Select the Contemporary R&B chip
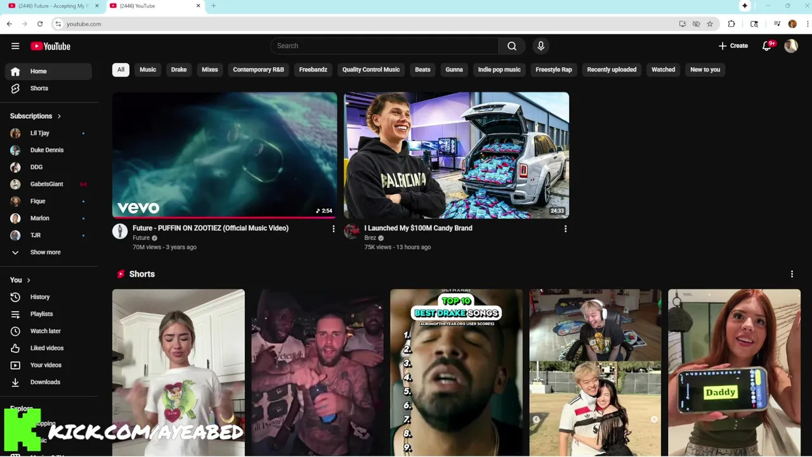The image size is (812, 457). click(258, 70)
